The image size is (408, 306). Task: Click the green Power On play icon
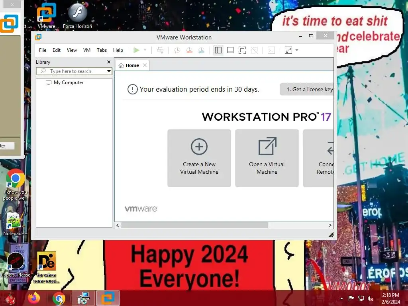[x=136, y=50]
